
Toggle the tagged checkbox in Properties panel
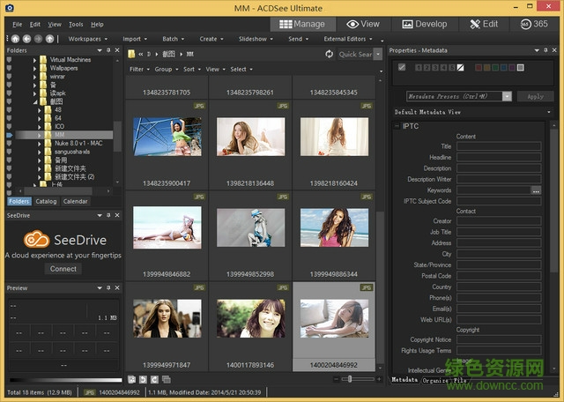tap(403, 67)
